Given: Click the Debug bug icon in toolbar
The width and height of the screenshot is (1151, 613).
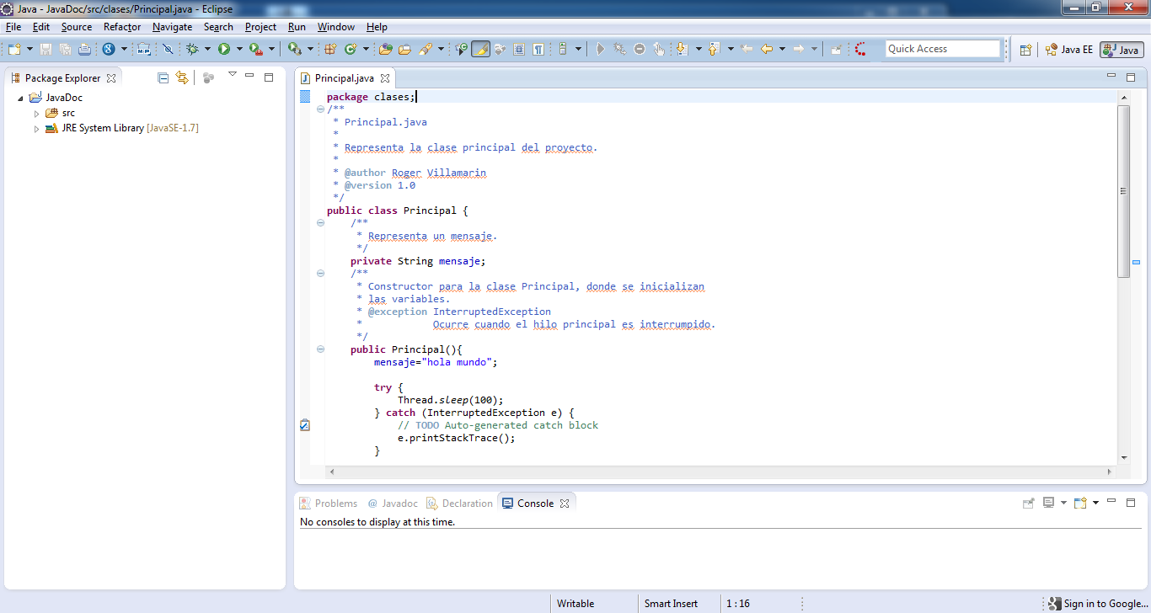Looking at the screenshot, I should pos(192,50).
